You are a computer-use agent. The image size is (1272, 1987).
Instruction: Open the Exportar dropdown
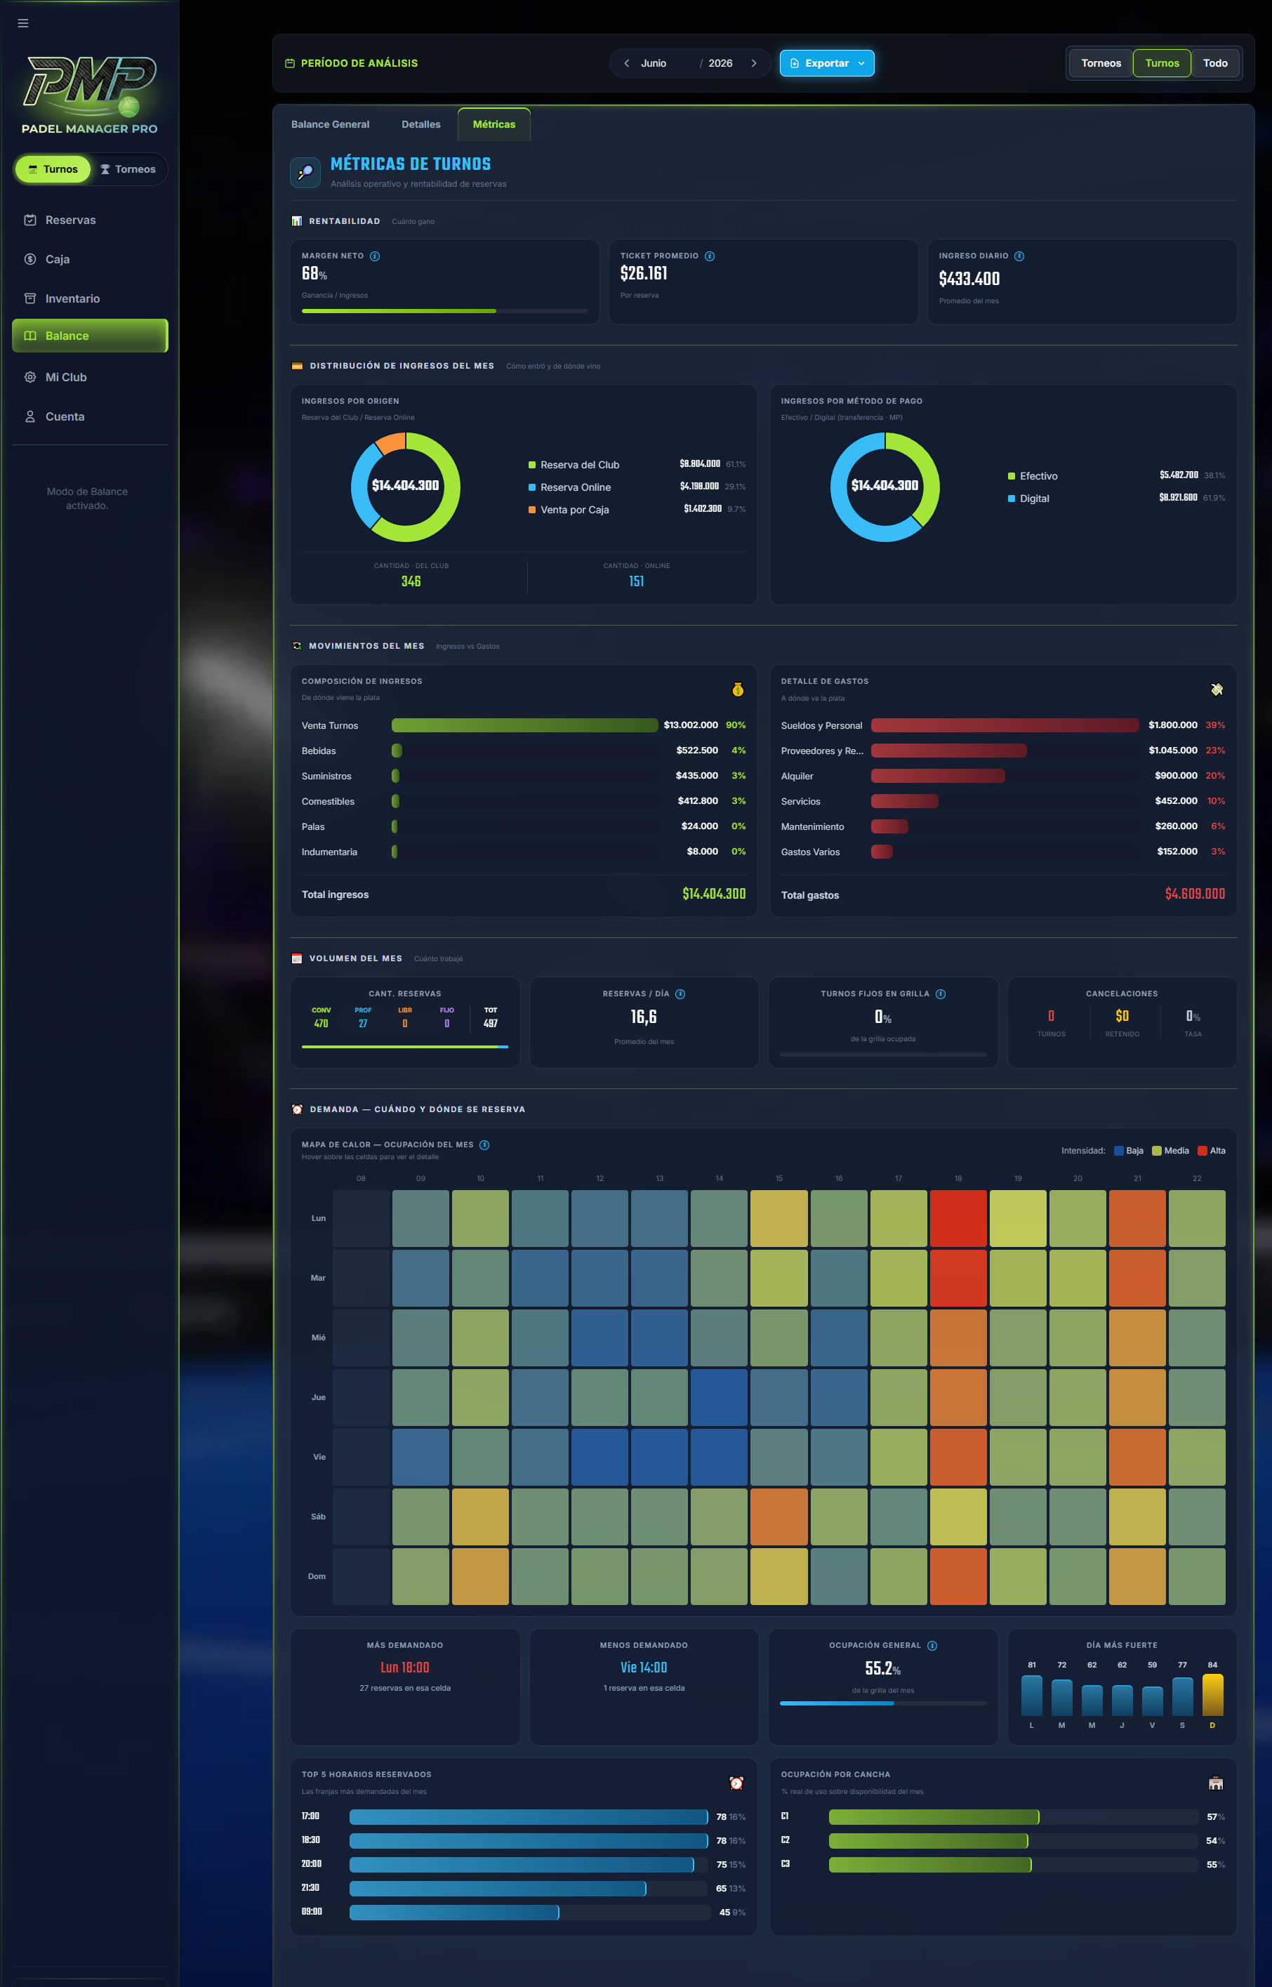827,64
